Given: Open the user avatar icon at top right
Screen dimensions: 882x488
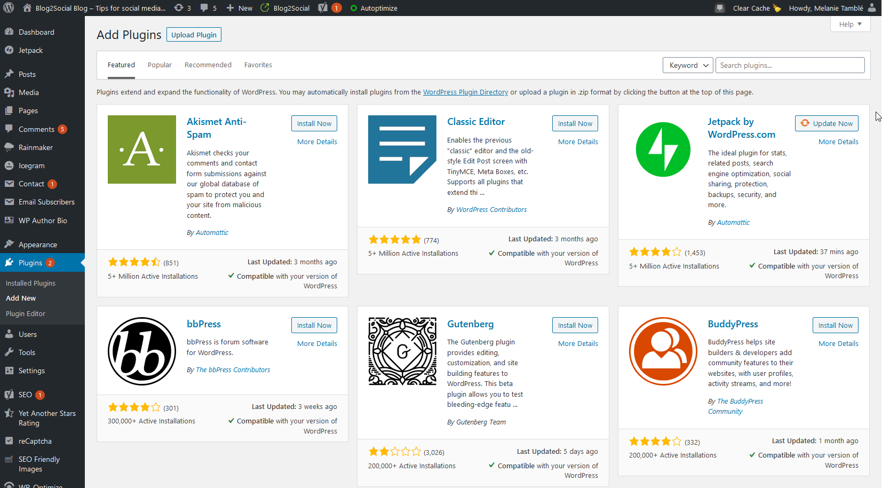Looking at the screenshot, I should click(x=872, y=8).
